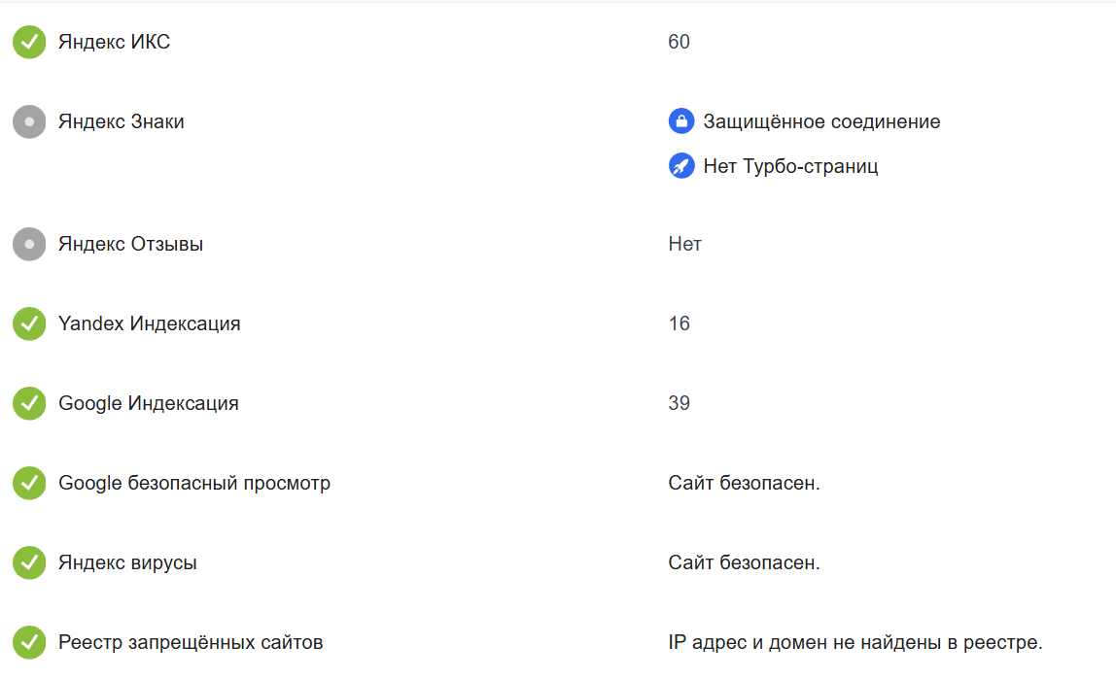Click the green checkmark beside Реестр запрещённых сайтов
Screen dimensions: 1116x680
click(29, 642)
